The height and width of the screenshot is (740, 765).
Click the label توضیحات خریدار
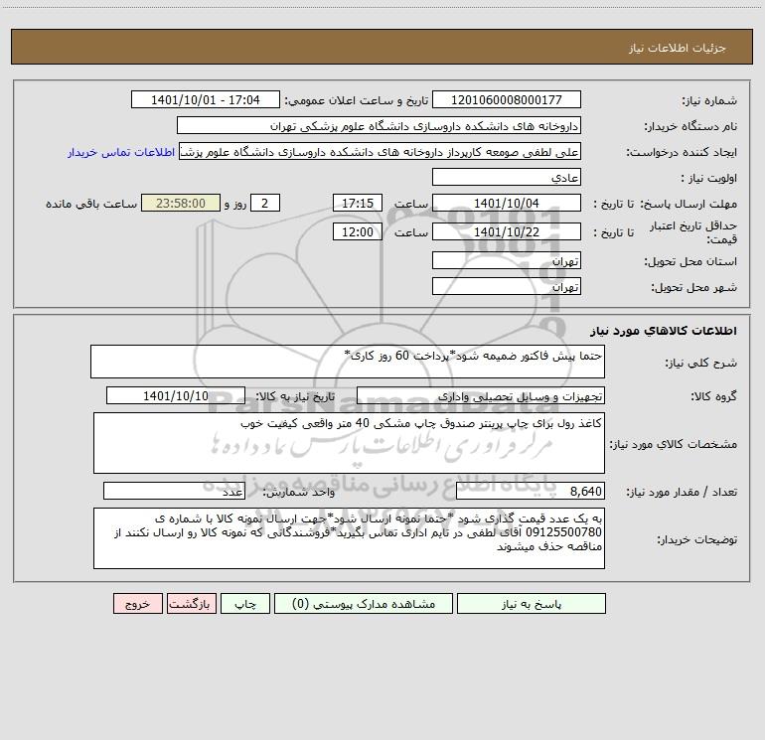tap(696, 539)
